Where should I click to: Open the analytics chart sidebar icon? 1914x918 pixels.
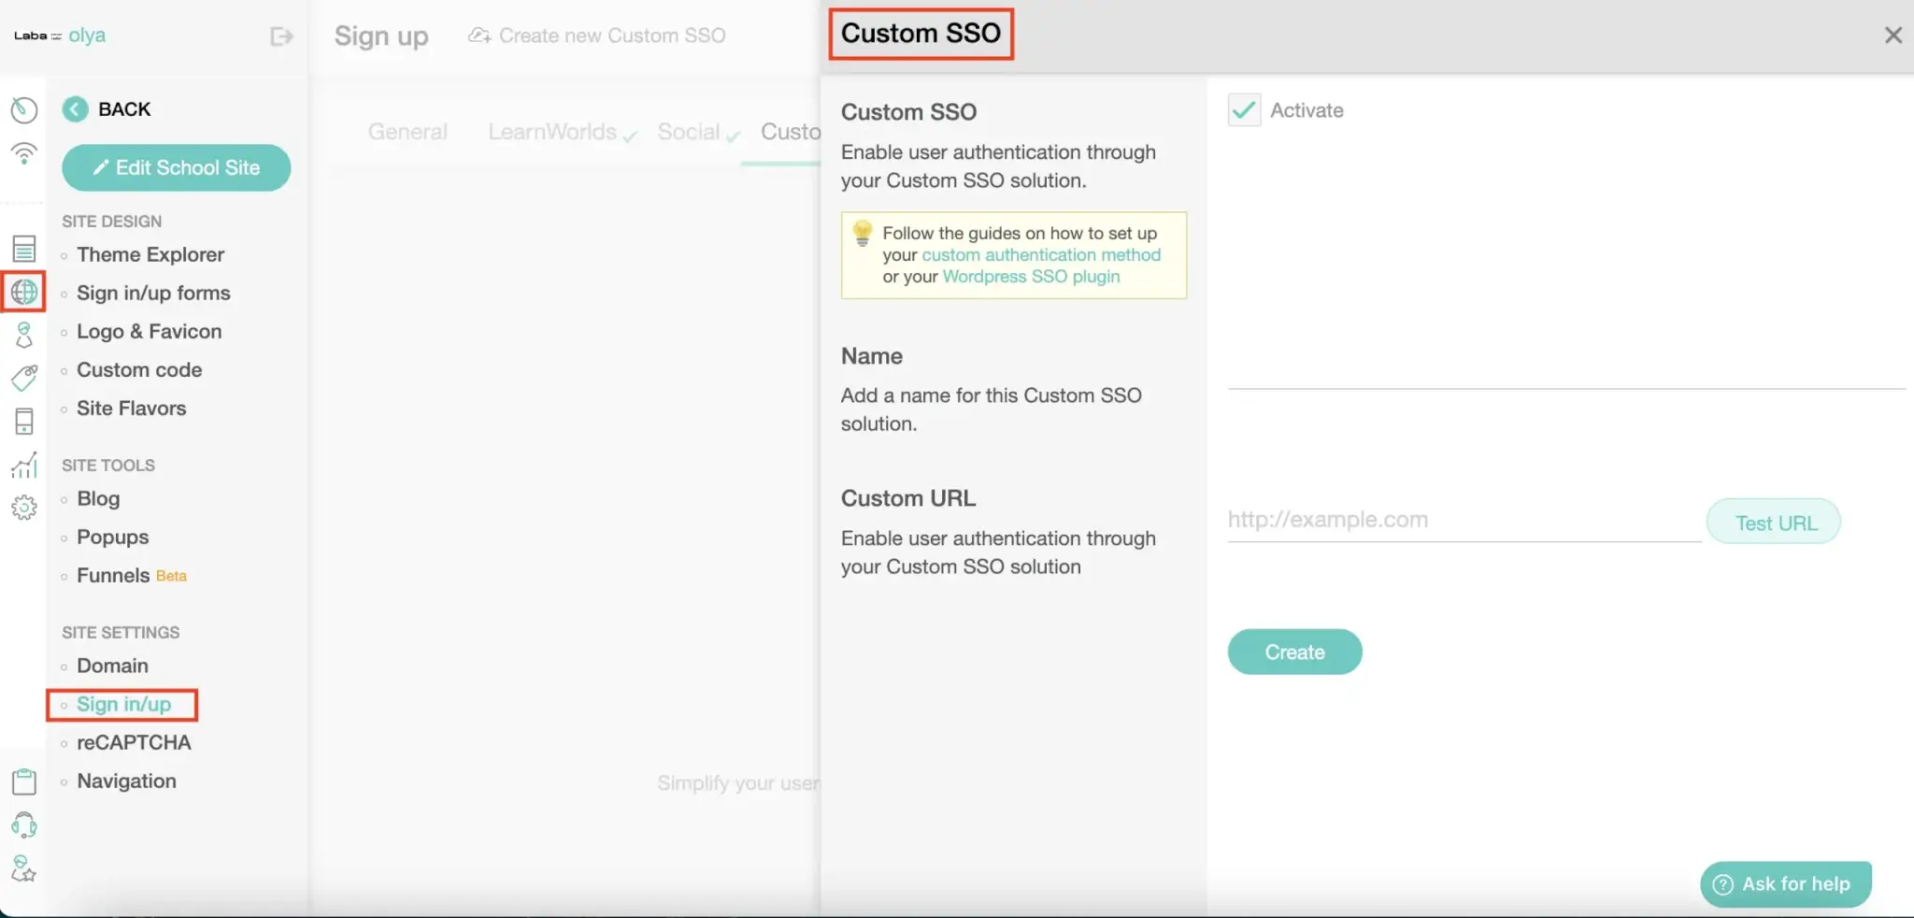pyautogui.click(x=24, y=465)
